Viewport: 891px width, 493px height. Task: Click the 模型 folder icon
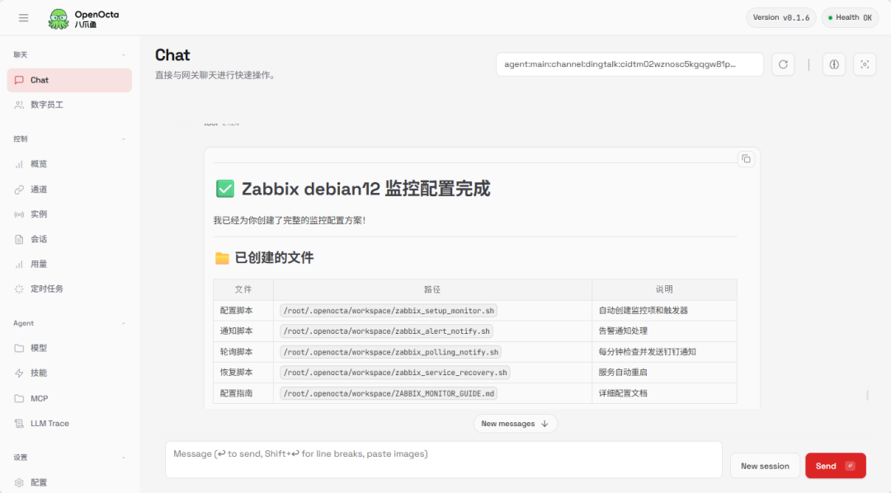(19, 348)
